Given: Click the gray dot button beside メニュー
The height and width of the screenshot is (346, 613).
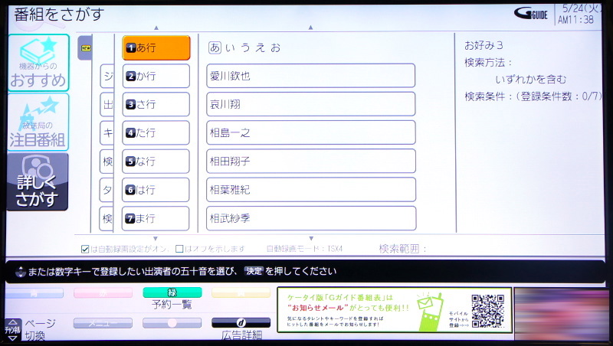Looking at the screenshot, I should click(172, 323).
